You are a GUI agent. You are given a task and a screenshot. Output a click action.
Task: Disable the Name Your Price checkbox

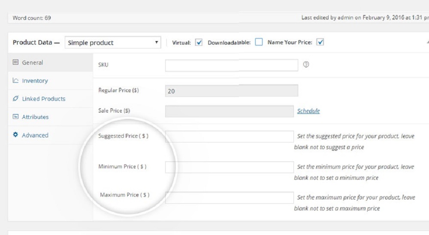point(320,42)
